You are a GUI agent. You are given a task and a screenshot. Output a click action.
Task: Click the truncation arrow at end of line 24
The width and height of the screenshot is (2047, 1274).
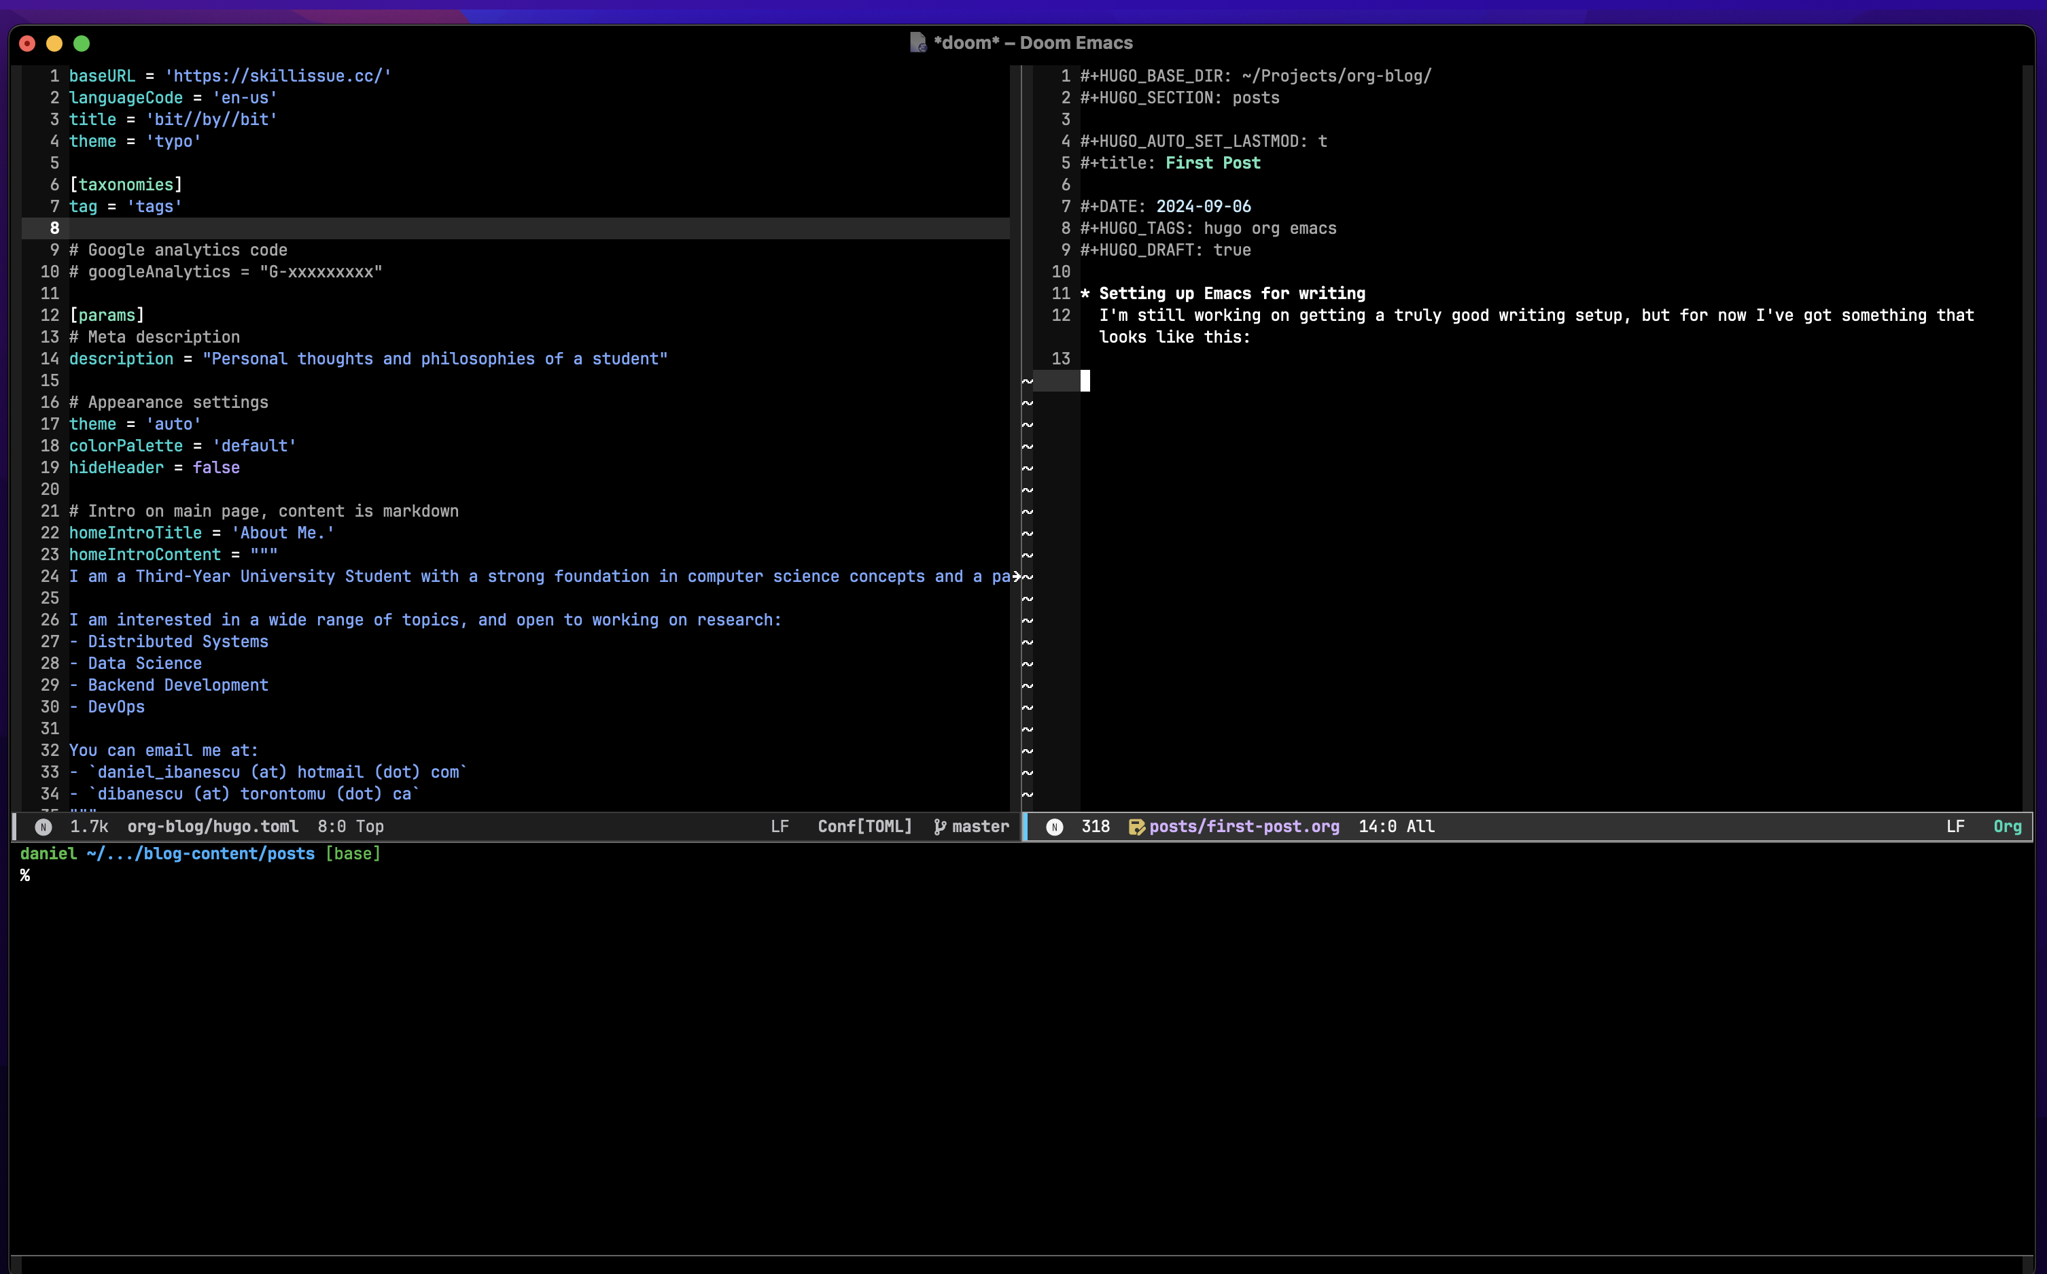tap(1016, 576)
